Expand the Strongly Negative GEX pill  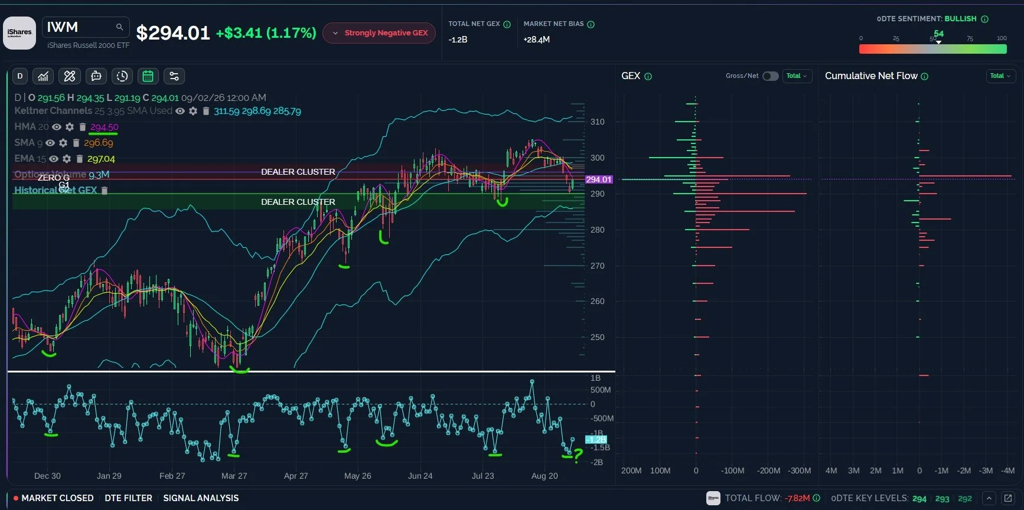pos(379,33)
